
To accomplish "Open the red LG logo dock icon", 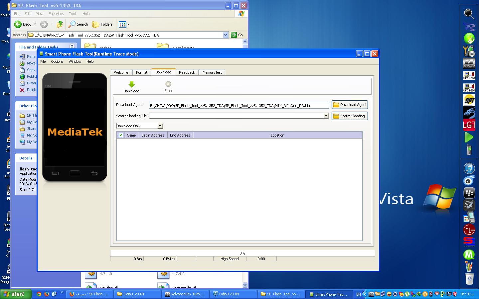I will (x=469, y=230).
